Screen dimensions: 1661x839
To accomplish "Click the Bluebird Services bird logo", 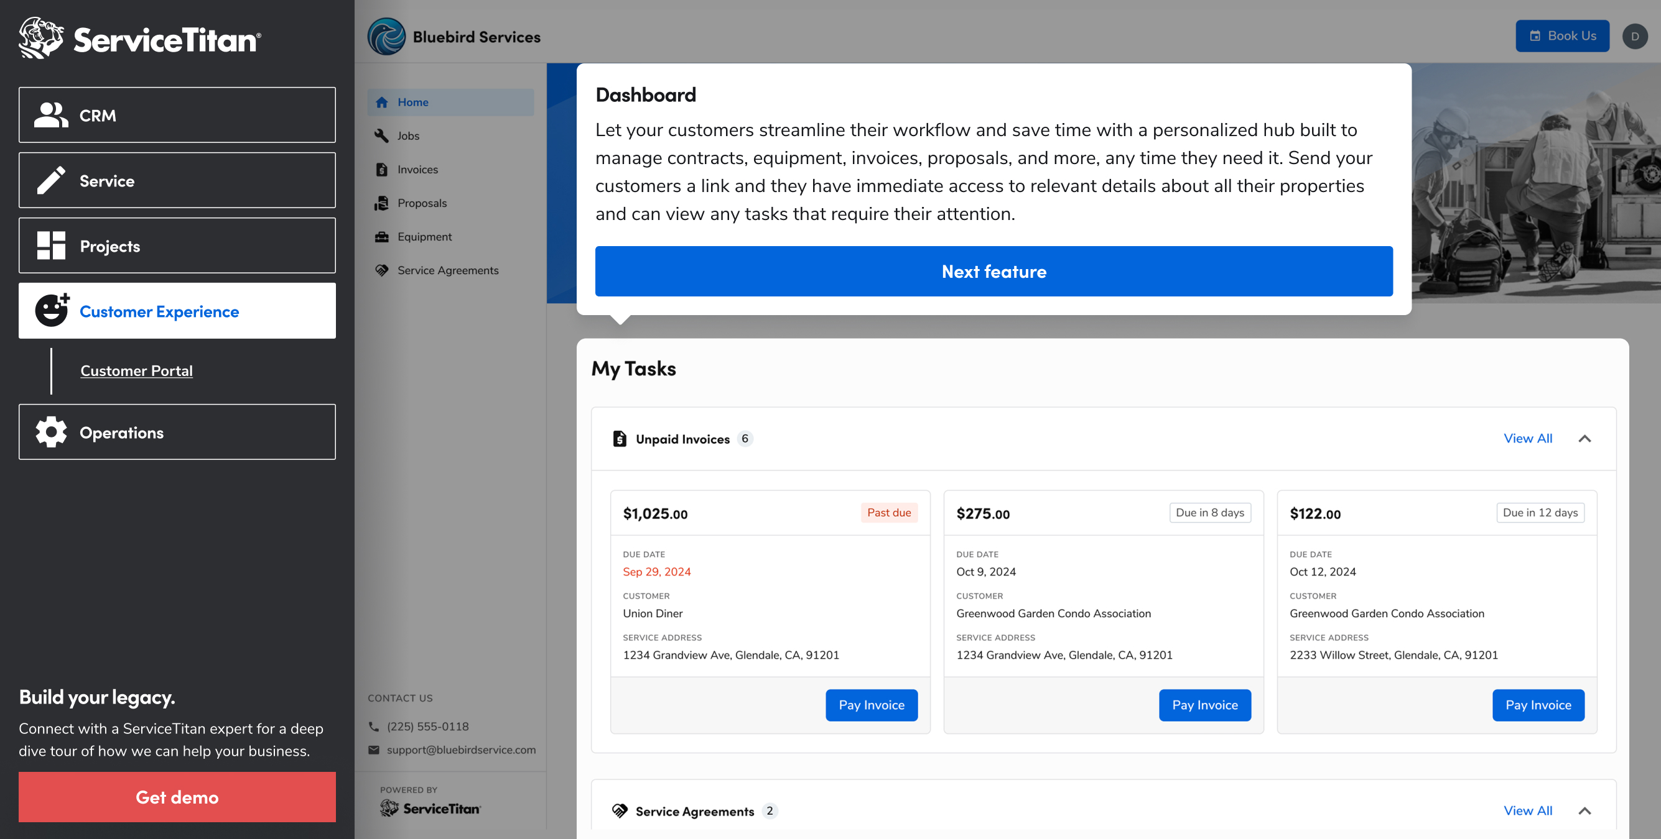I will click(x=386, y=37).
